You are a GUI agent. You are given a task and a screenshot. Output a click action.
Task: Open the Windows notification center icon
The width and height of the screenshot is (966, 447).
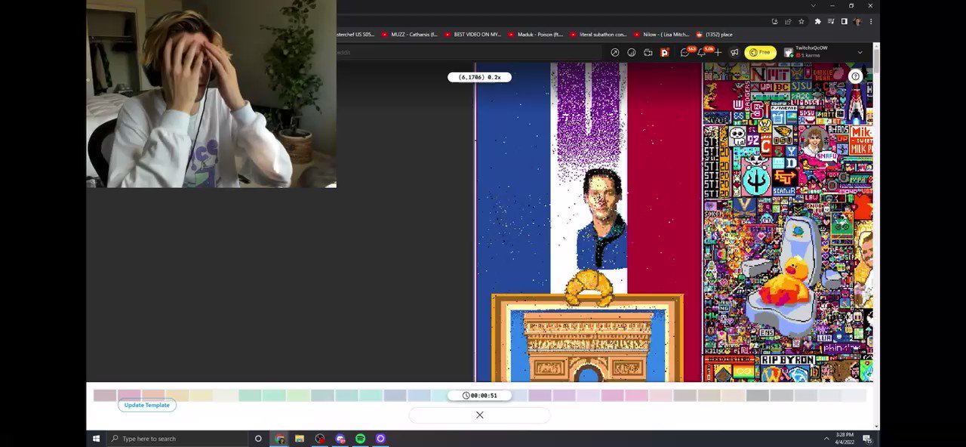click(x=867, y=438)
